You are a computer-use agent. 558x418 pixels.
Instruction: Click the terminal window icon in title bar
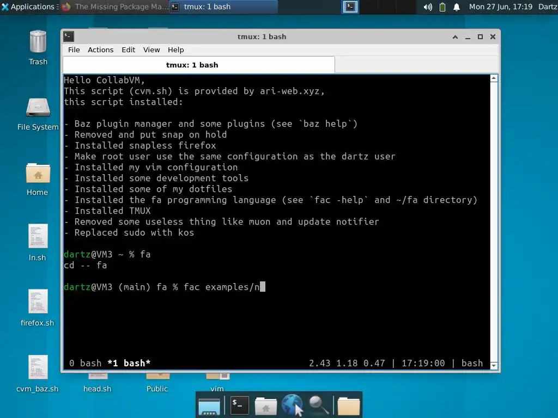pyautogui.click(x=69, y=36)
